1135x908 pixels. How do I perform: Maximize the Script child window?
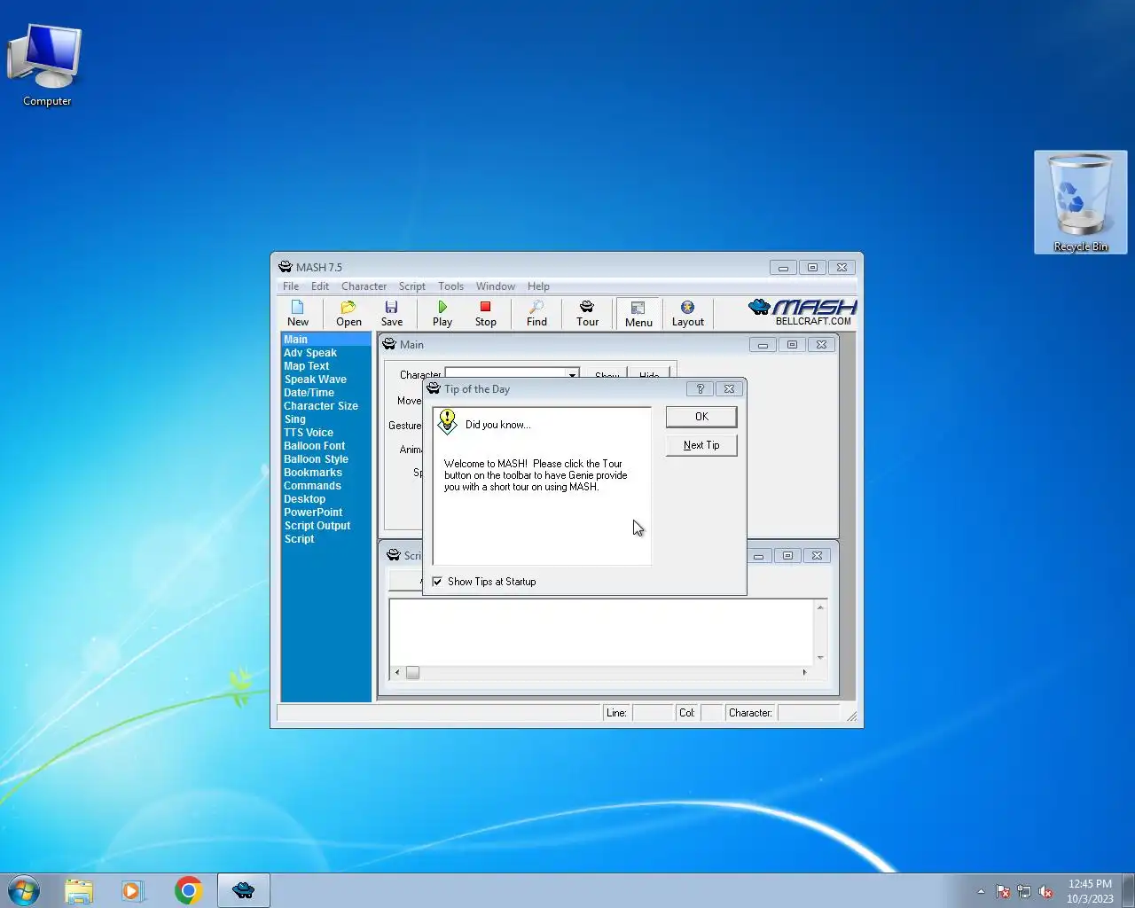[x=787, y=556]
